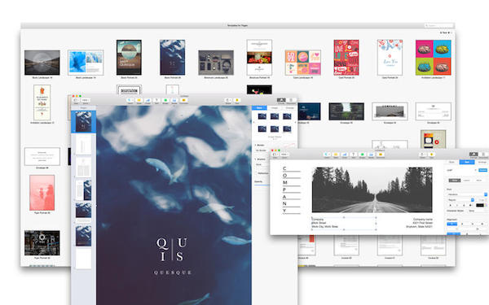
Task: Click Chart icon in letterhead window toolbar
Action: tap(345, 154)
